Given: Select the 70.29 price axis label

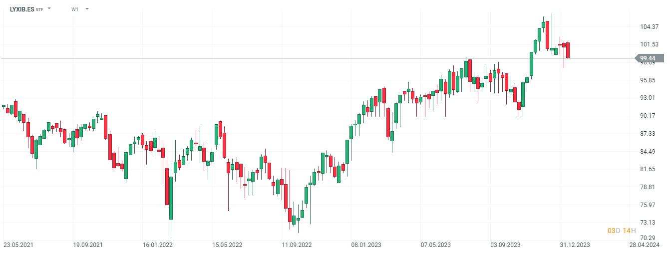Looking at the screenshot, I should point(648,238).
